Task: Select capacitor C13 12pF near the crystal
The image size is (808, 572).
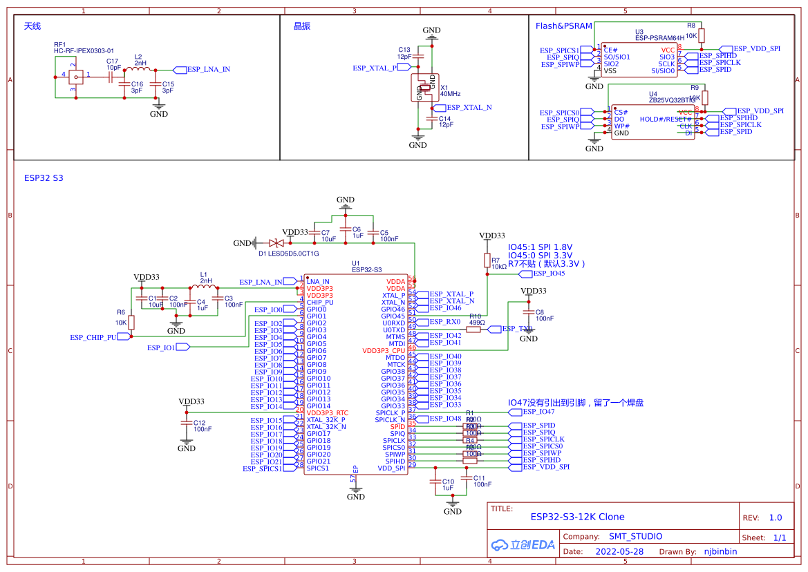Action: [x=418, y=56]
